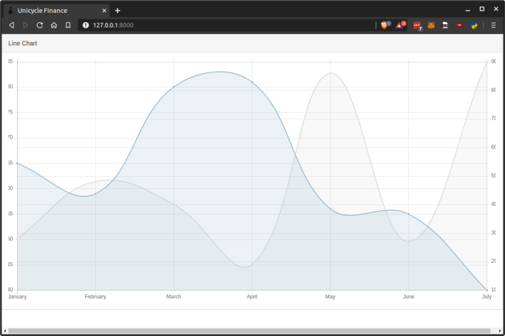Screen dimensions: 505x336
Task: Close the Unicycle Finance tab
Action: point(105,11)
